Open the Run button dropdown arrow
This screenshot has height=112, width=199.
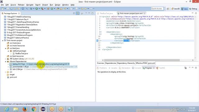pos(39,9)
